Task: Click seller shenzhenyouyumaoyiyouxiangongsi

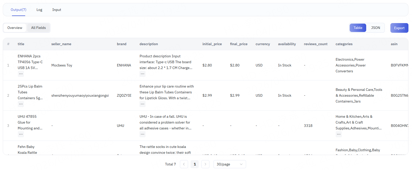Action: [80, 95]
